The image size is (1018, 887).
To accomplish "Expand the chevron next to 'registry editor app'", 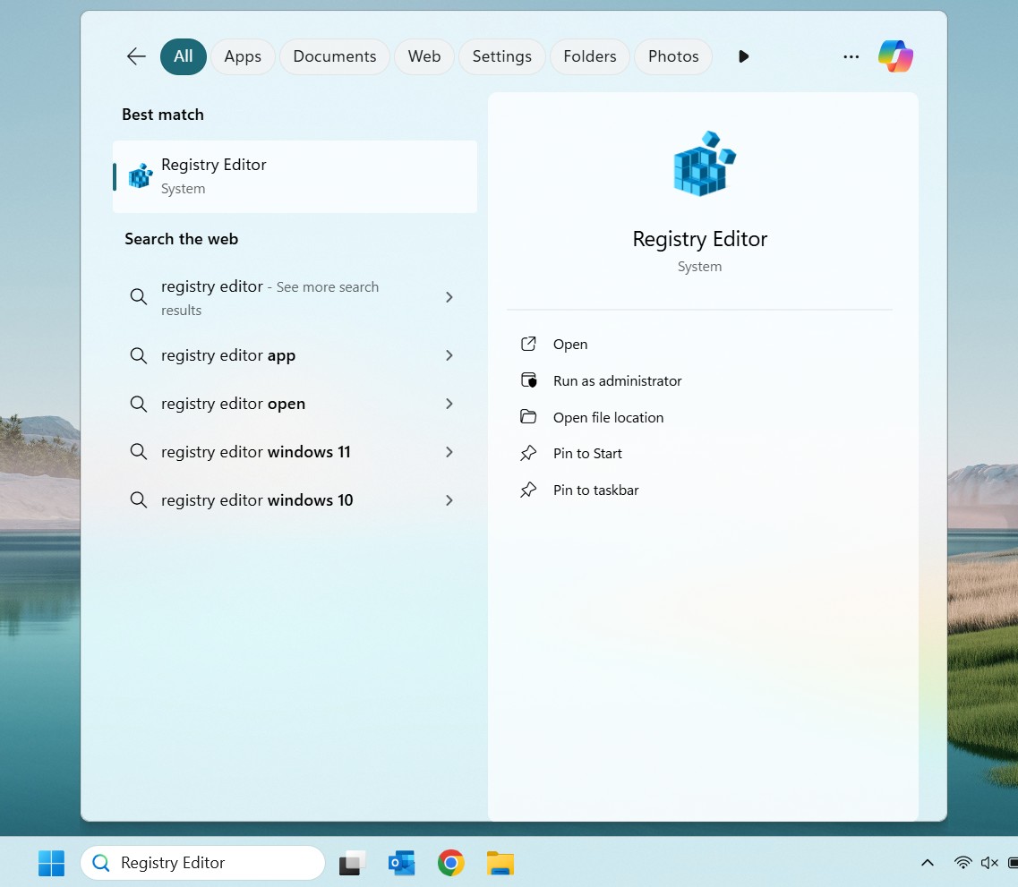I will (449, 355).
